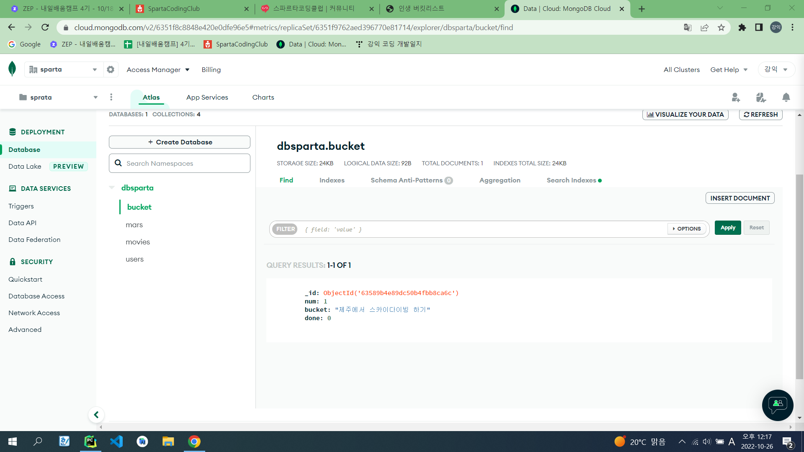Image resolution: width=804 pixels, height=452 pixels.
Task: Open project options three-dot menu
Action: click(x=111, y=97)
